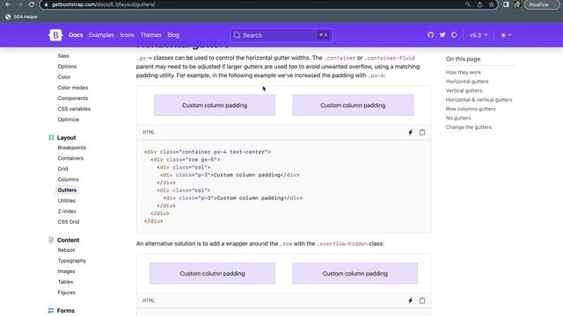Open the Icons nav item
The width and height of the screenshot is (563, 316).
127,35
